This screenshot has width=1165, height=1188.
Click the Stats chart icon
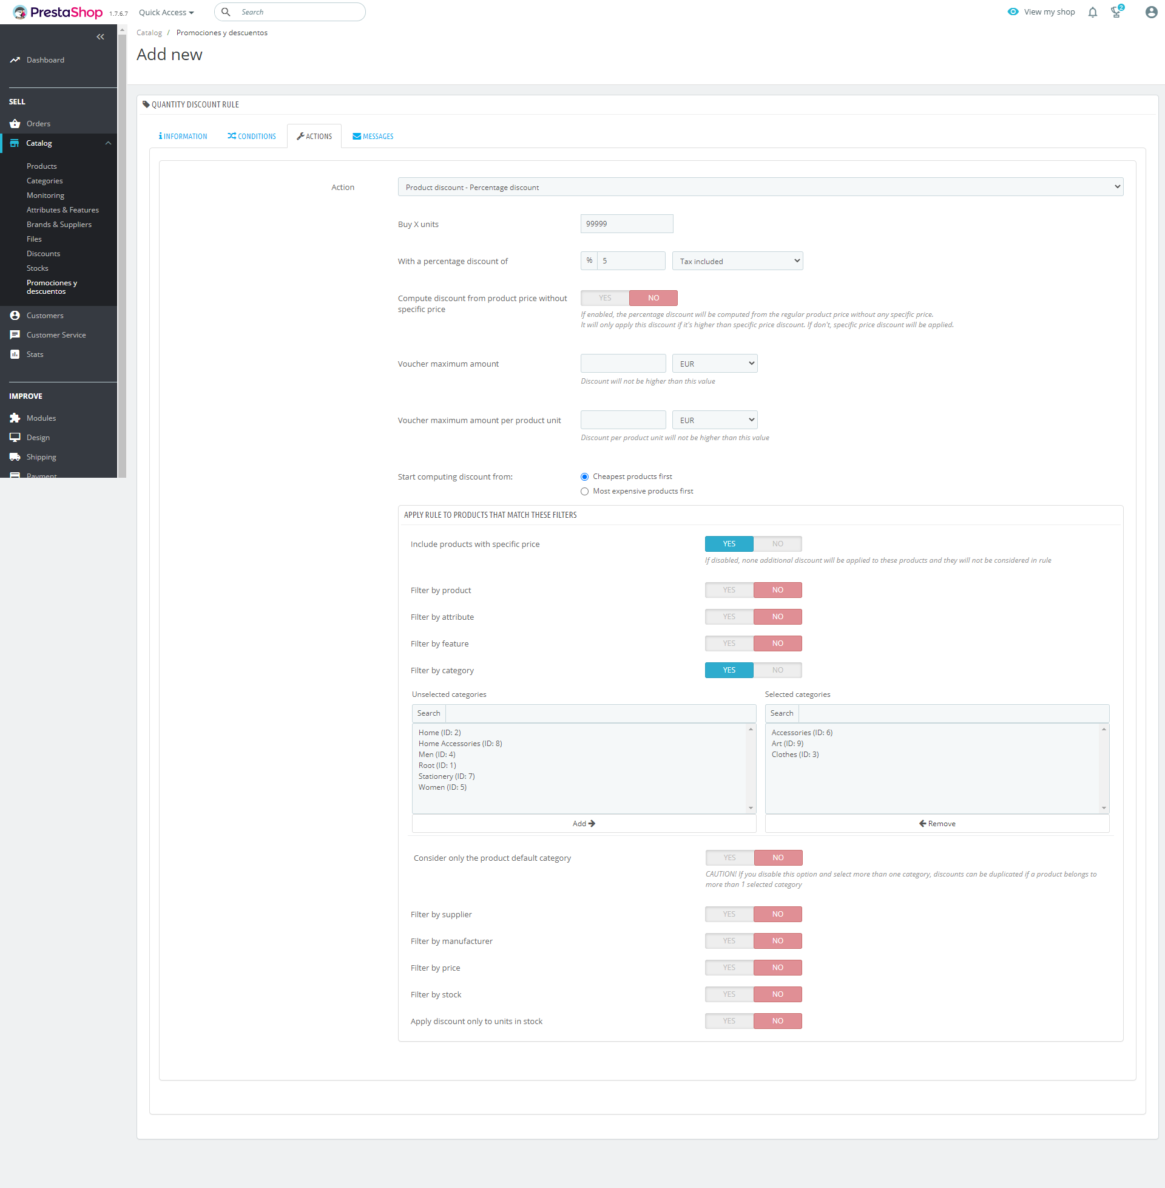point(15,355)
